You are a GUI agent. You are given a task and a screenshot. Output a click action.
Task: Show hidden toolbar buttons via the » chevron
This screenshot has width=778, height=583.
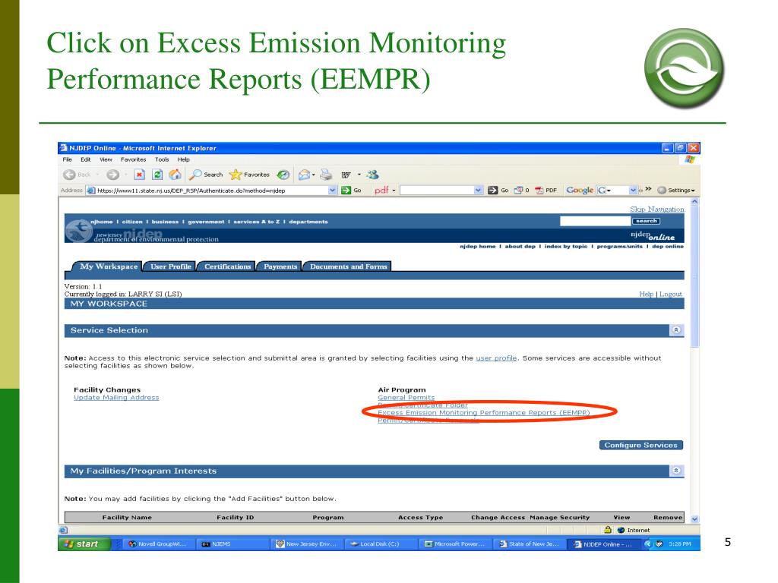(x=648, y=189)
